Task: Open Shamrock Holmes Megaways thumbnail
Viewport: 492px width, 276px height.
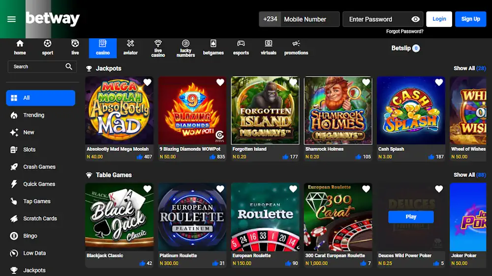Action: tap(338, 110)
